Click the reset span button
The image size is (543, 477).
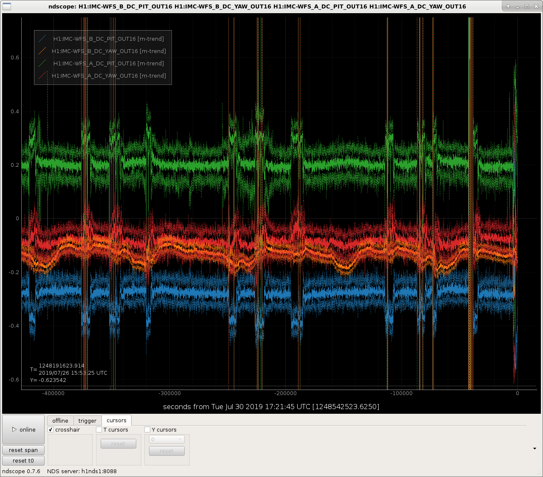pos(23,450)
